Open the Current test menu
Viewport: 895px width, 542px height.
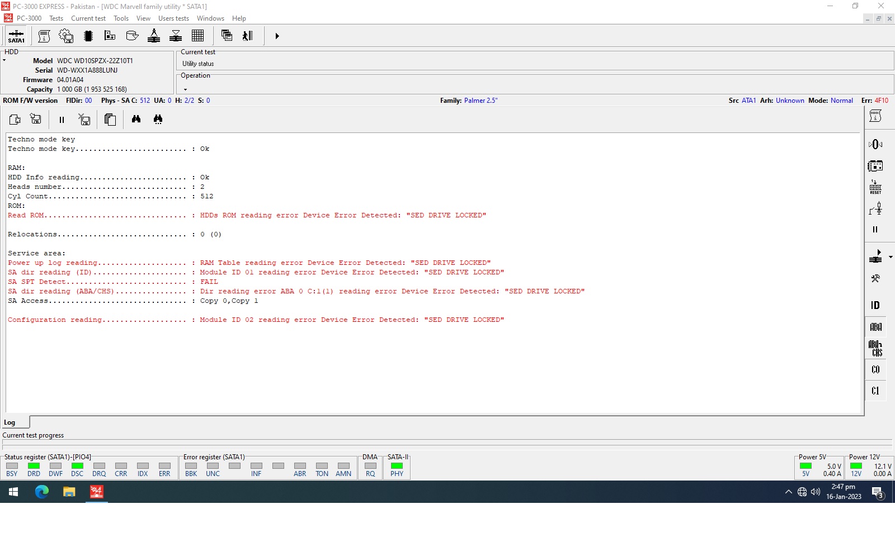click(88, 18)
